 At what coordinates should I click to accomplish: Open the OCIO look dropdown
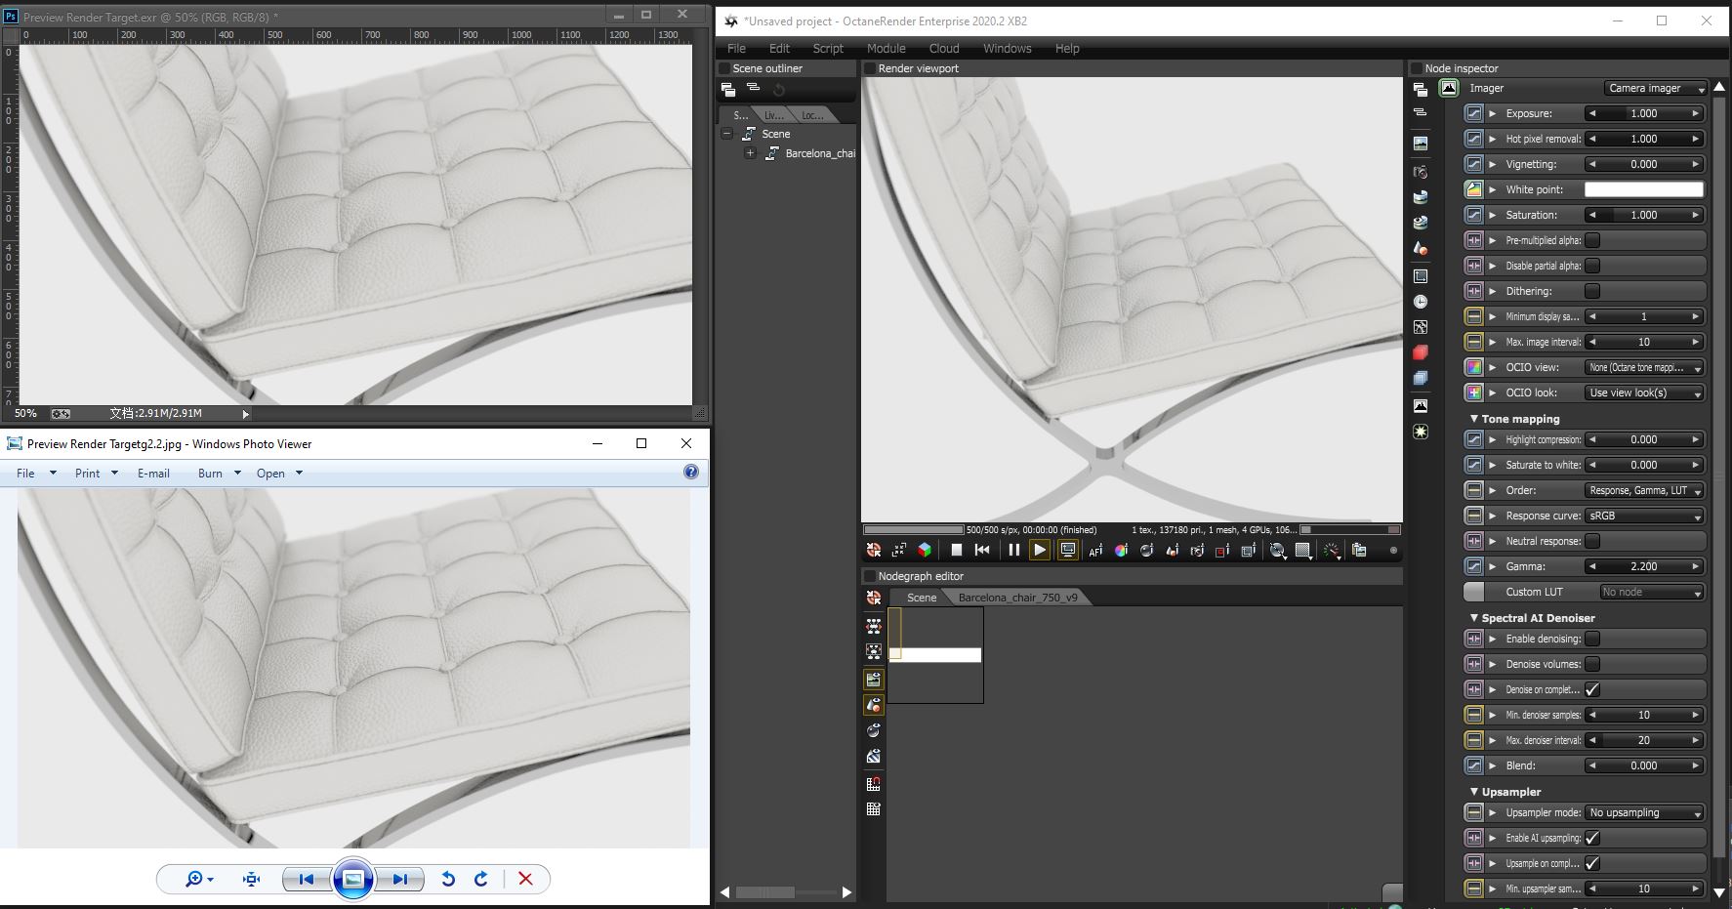point(1644,393)
